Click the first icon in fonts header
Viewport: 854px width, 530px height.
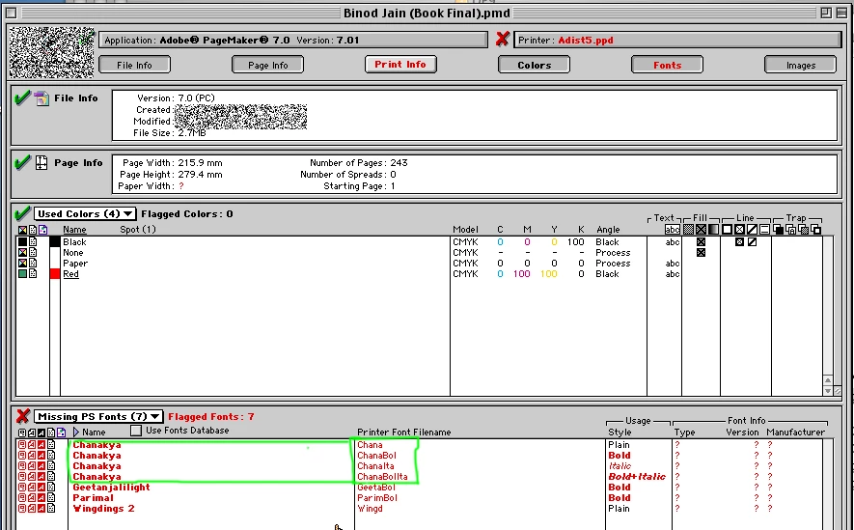(x=22, y=432)
